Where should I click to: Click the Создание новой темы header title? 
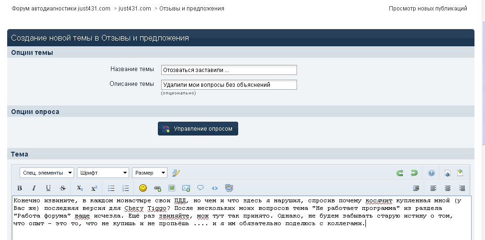100,38
